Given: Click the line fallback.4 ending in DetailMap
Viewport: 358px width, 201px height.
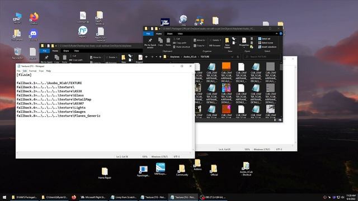Looking at the screenshot, I should 54,99.
